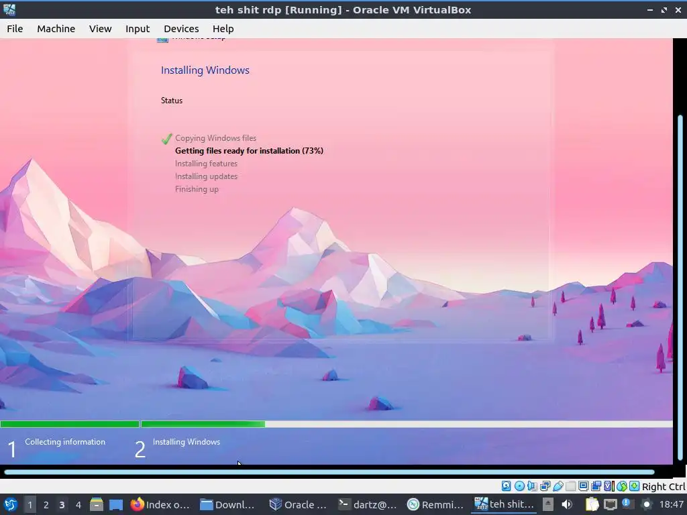Image resolution: width=687 pixels, height=515 pixels.
Task: Click the shared folders status icon
Action: coord(570,486)
